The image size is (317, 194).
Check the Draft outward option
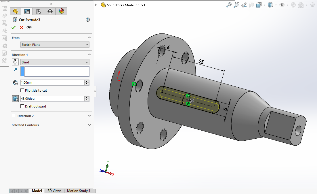[x=22, y=106]
